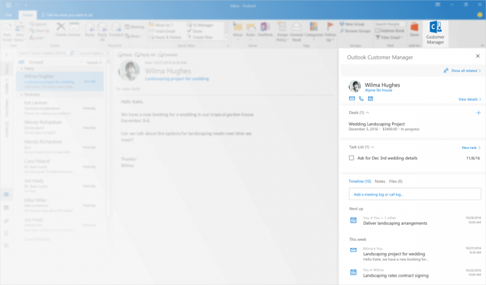Screen dimensions: 486x285
Task: Click the phone call icon under Wilma Hughes
Action: click(x=361, y=98)
